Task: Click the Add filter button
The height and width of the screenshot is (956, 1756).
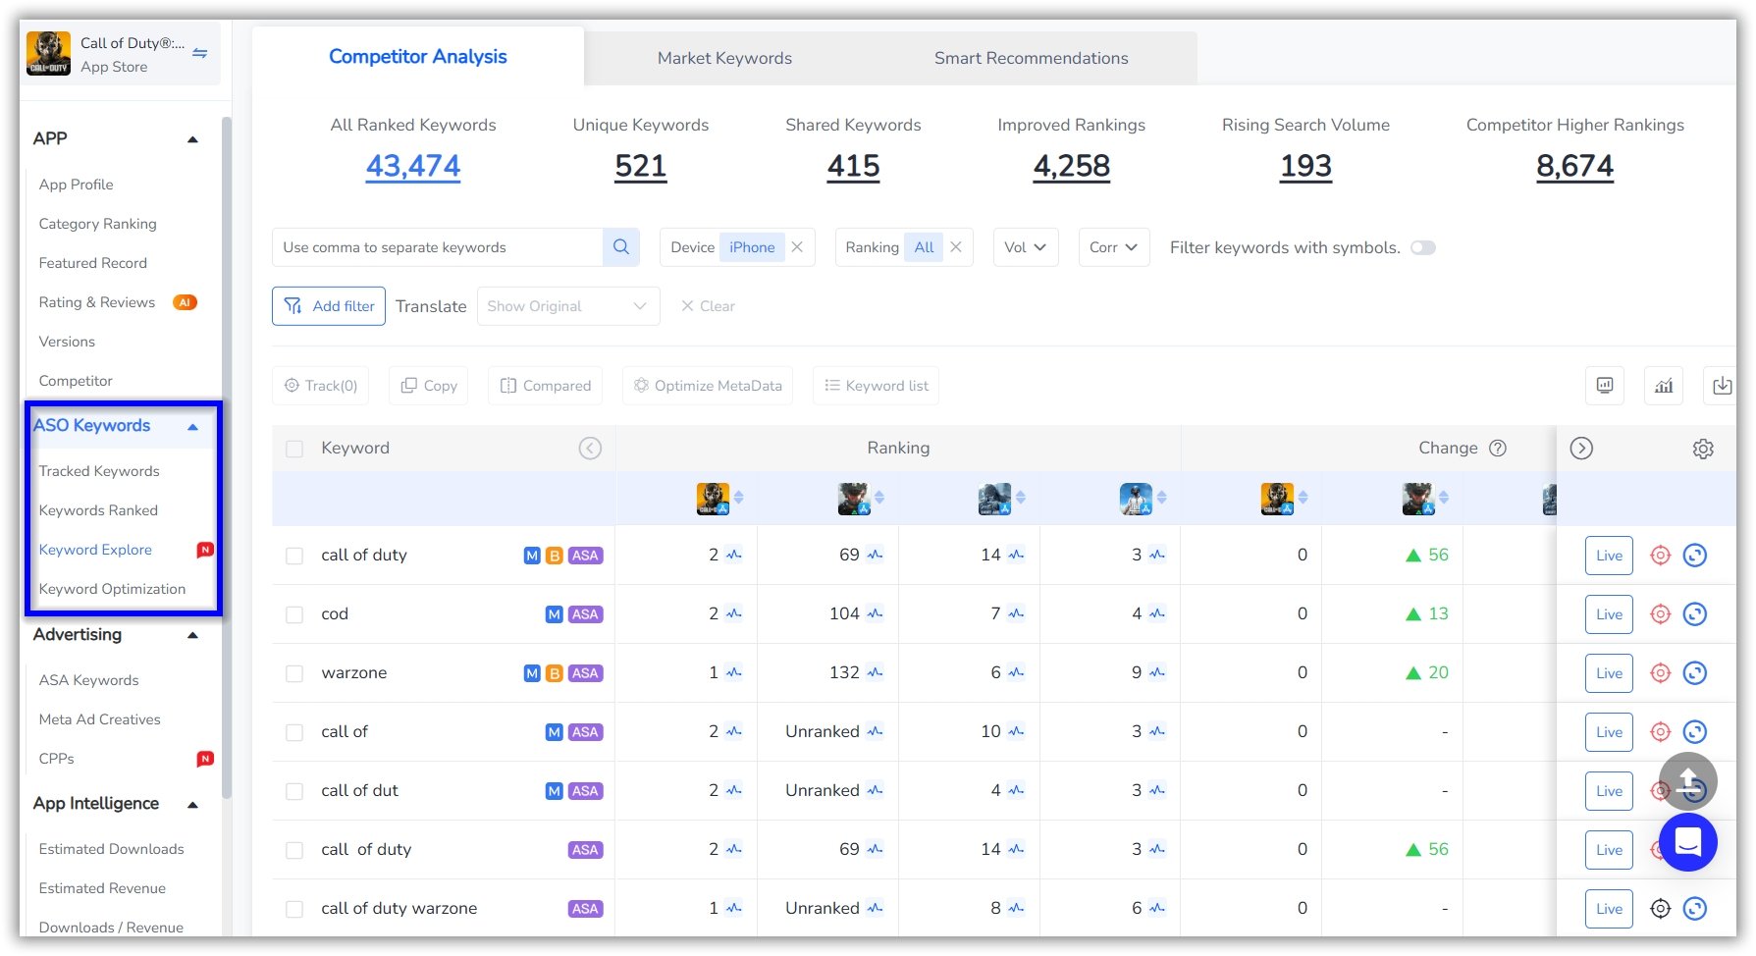Action: 329,306
